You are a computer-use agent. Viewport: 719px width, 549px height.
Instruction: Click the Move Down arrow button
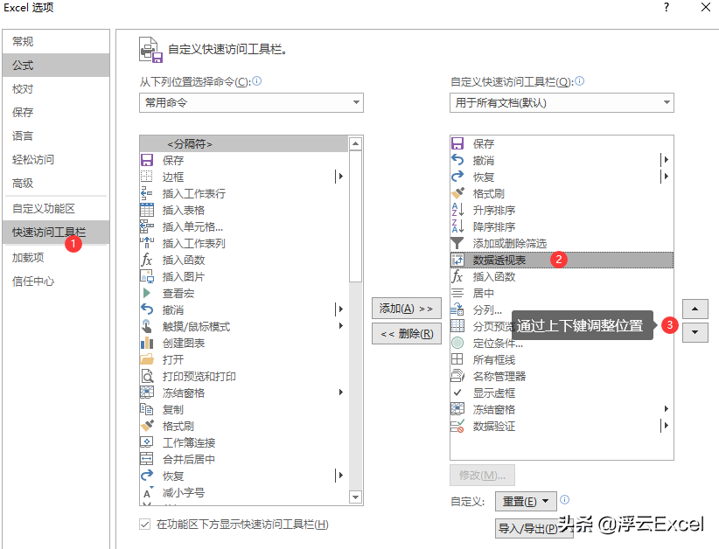695,333
